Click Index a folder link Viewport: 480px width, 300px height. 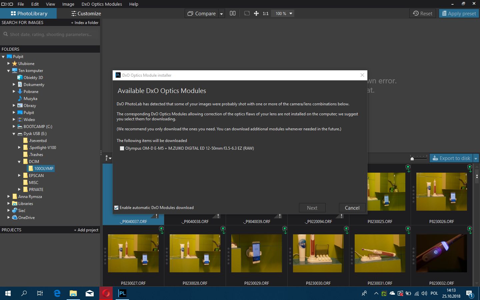[x=85, y=23]
